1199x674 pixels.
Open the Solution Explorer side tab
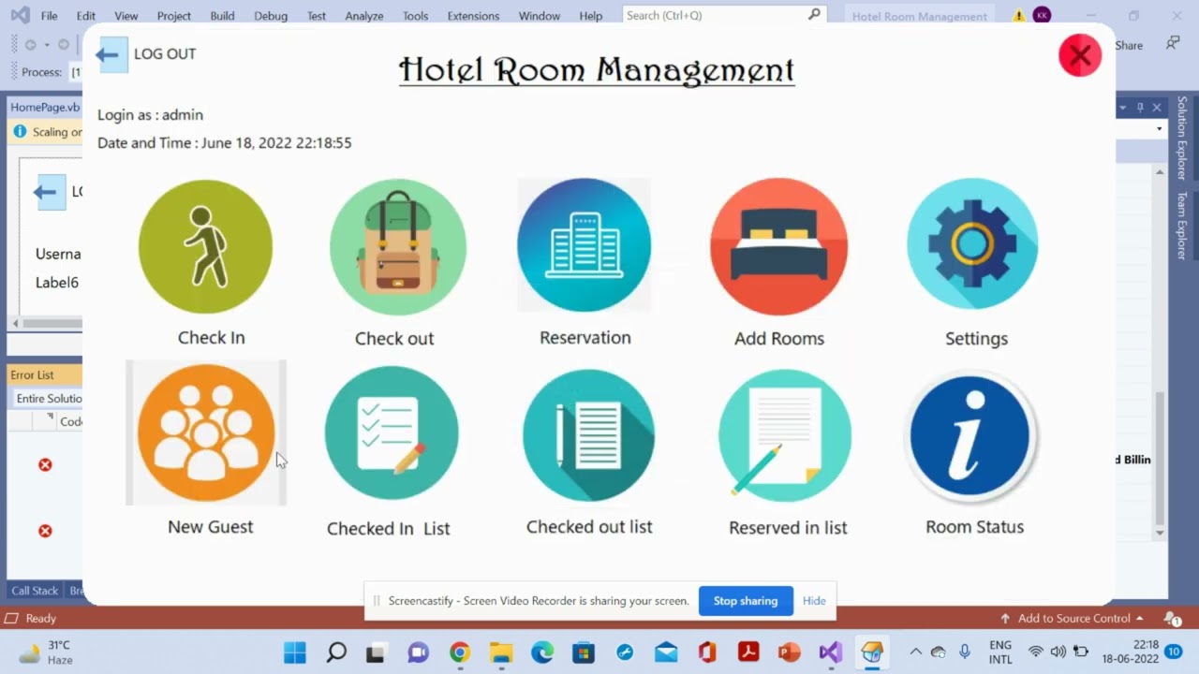click(1182, 138)
